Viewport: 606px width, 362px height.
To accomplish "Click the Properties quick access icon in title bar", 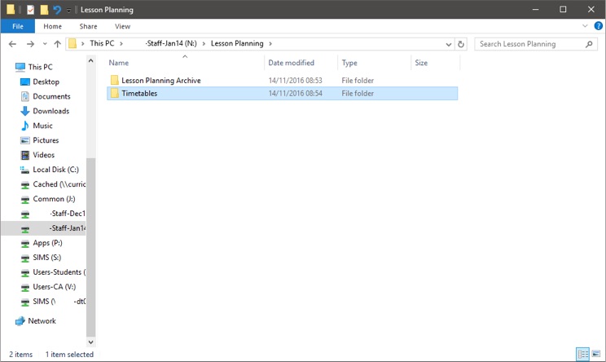I will click(30, 10).
